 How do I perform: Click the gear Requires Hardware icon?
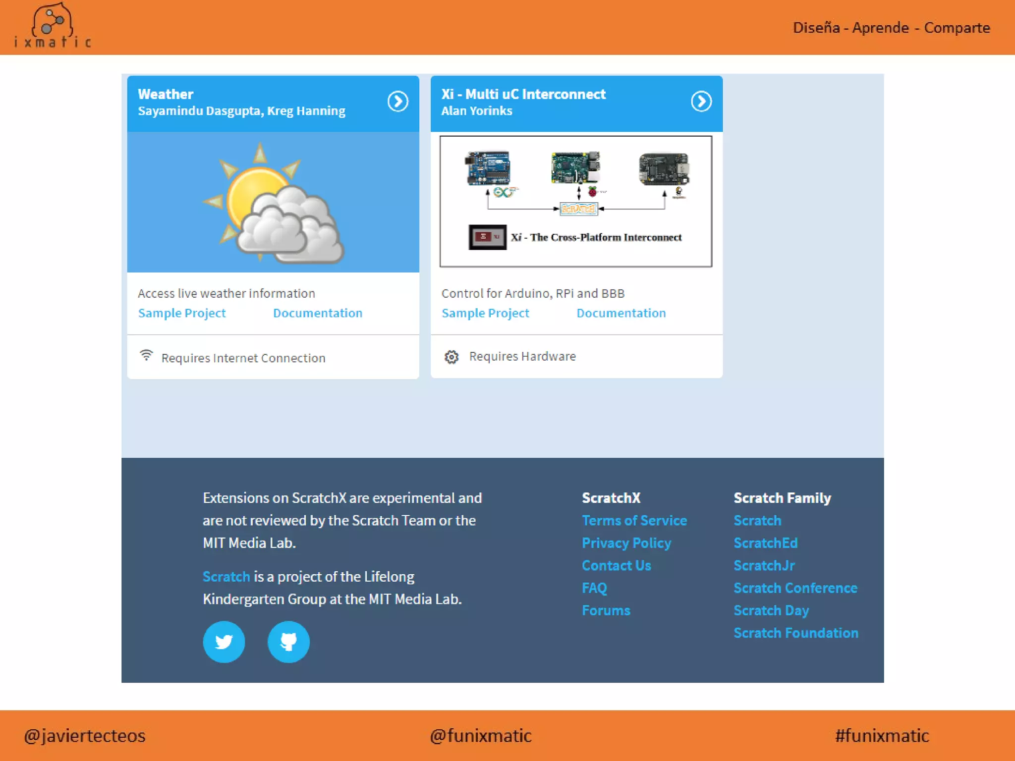pos(451,357)
